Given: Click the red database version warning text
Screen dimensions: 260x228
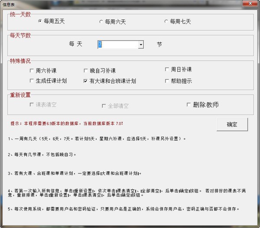Looking at the screenshot, I should click(x=67, y=124).
